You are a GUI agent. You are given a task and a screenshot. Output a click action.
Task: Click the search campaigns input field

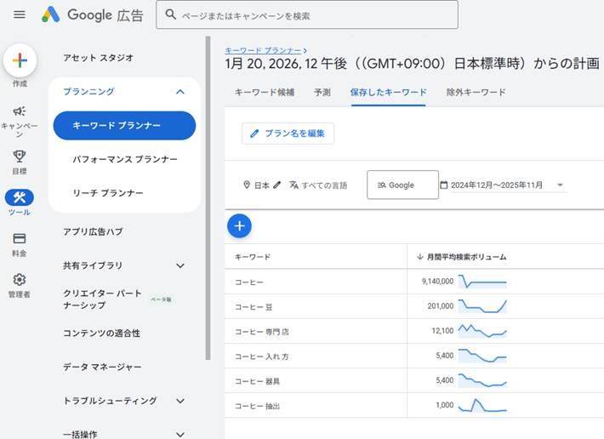tap(307, 14)
